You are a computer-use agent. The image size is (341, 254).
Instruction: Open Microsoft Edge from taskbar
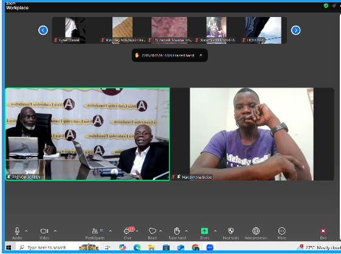(x=137, y=247)
